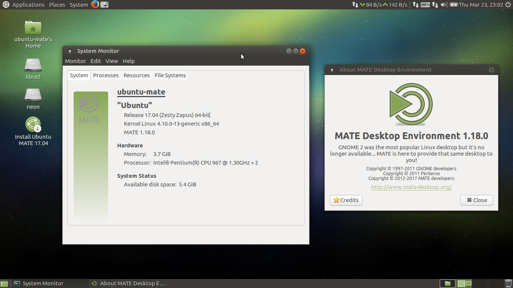This screenshot has width=513, height=288.
Task: Click "Release 17.04 (Zesty Zapus) 64-bit" text
Action: (167, 115)
